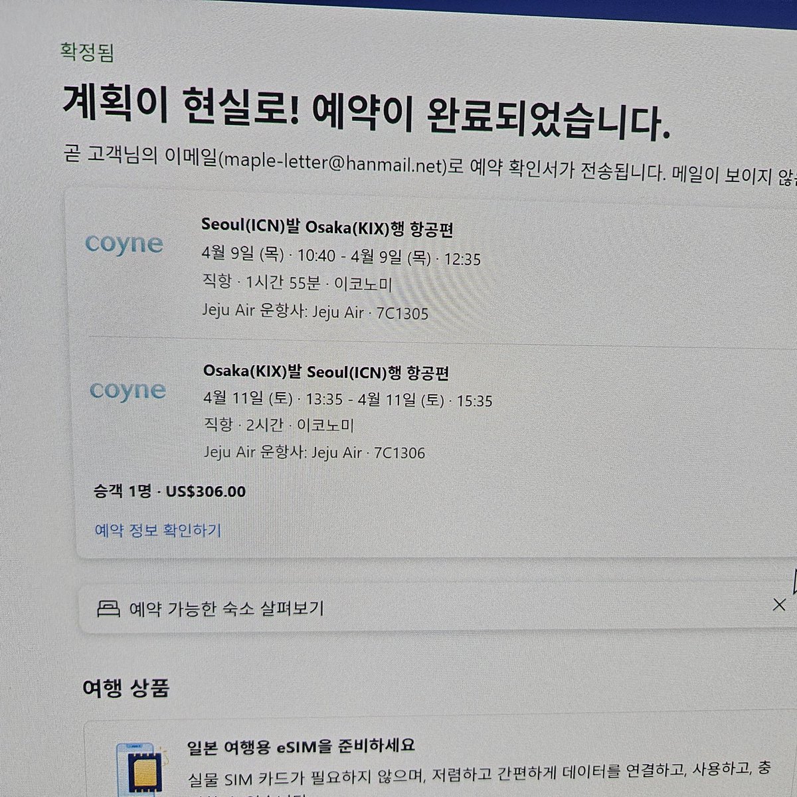Click Osaka(KIX)발 Seoul(ICN)행 항공편 title
The width and height of the screenshot is (797, 797).
point(326,373)
